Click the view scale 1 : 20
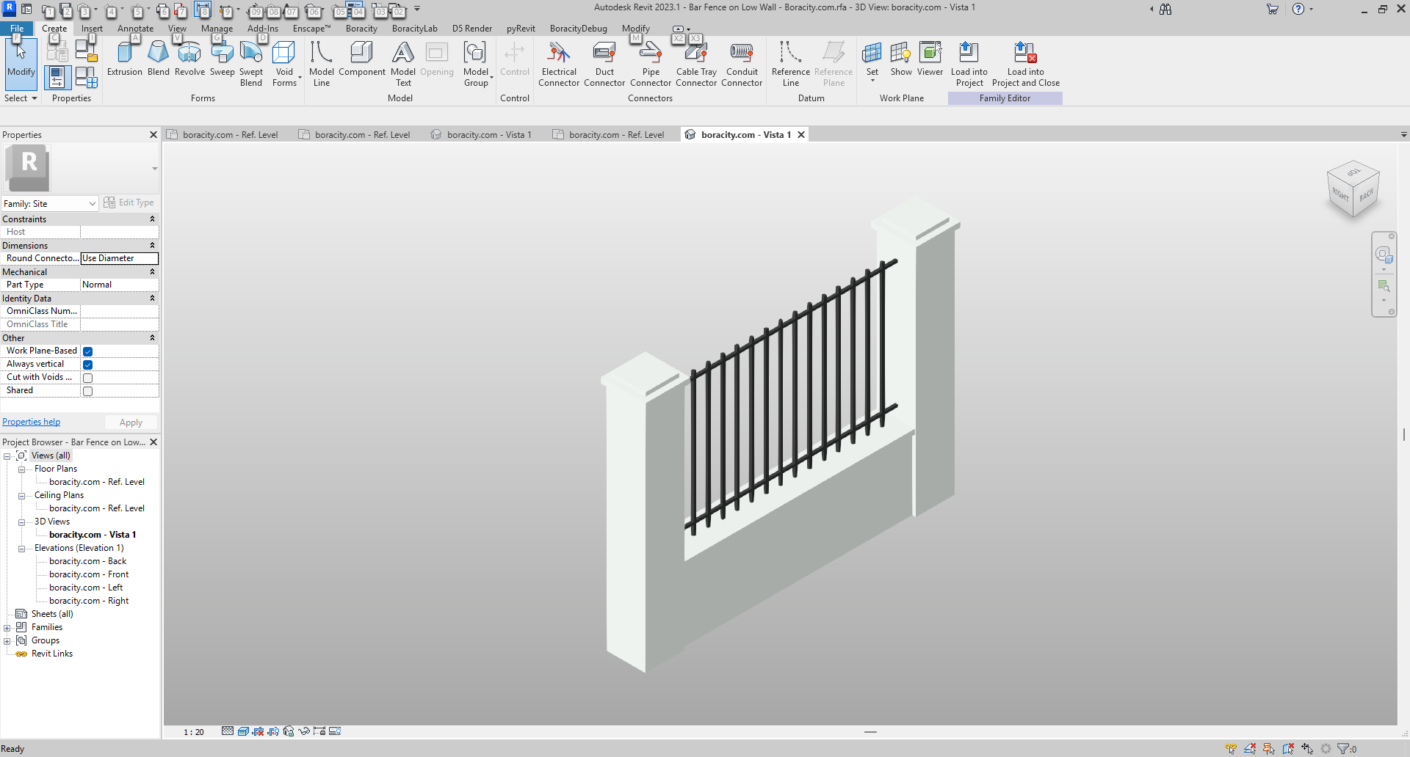The width and height of the screenshot is (1410, 757). coord(193,731)
